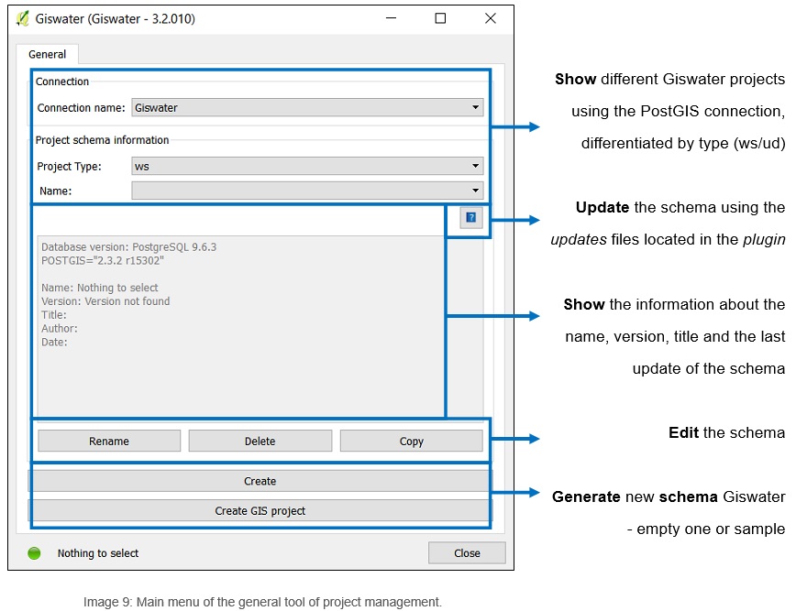Open the Project Type dropdown showing ws

[x=307, y=166]
